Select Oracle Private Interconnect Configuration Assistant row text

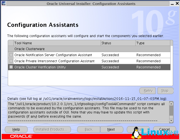click(54, 61)
